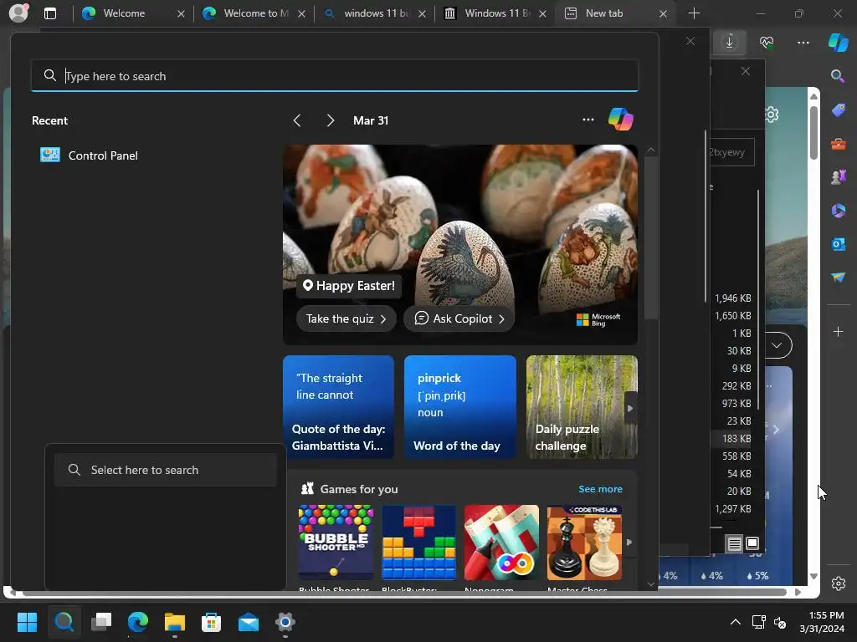Launch the BlockBuster game
Image resolution: width=857 pixels, height=642 pixels.
[418, 542]
